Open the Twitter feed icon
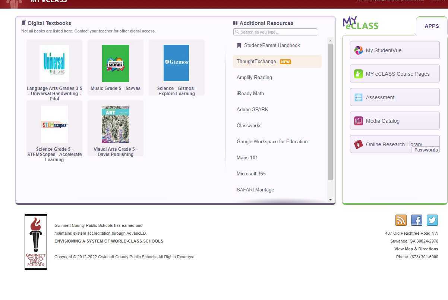This screenshot has height=300, width=448. pos(432,220)
